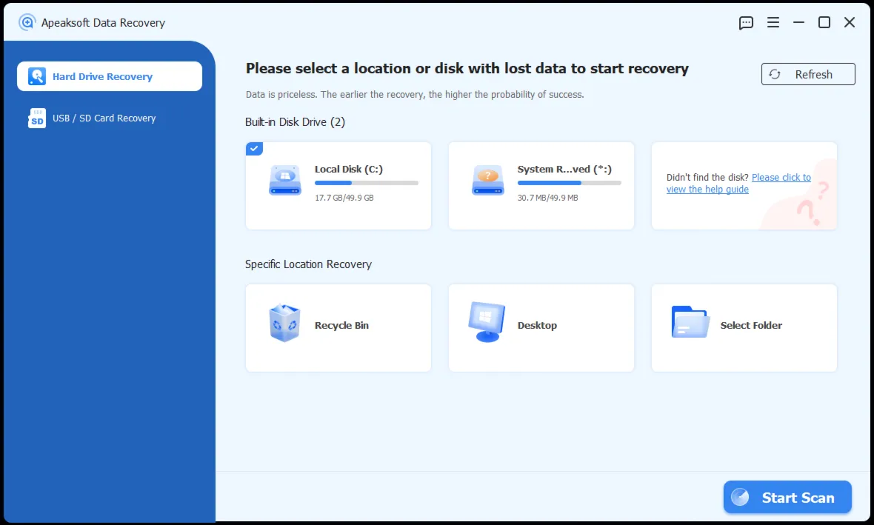Choose the Select Folder label
The image size is (874, 525).
(751, 326)
